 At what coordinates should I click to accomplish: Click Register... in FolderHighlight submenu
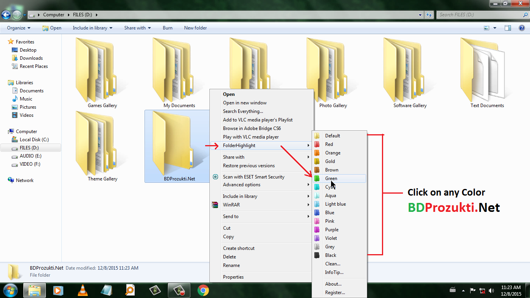pos(339,293)
